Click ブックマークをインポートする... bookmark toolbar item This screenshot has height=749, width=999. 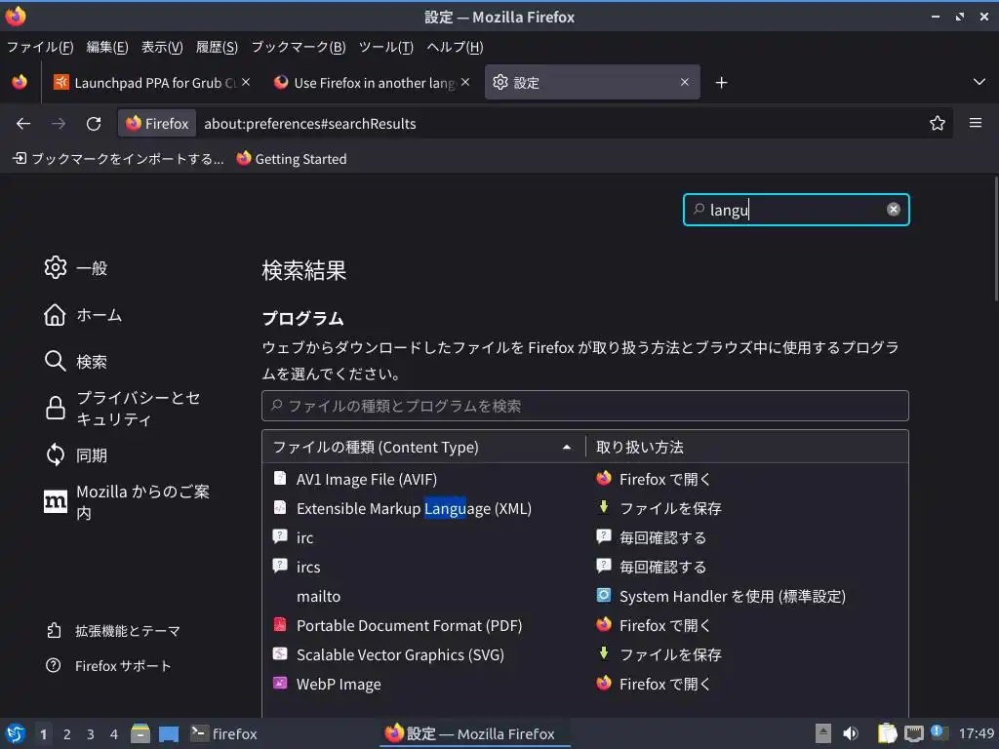118,159
